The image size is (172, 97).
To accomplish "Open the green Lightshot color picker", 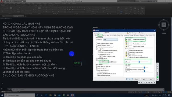I will coord(158,77).
